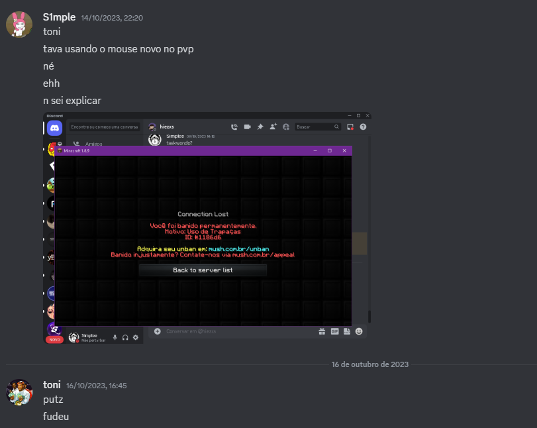The image size is (537, 428).
Task: Click 'Encontre ou comece uma conversa' field
Action: pos(105,127)
